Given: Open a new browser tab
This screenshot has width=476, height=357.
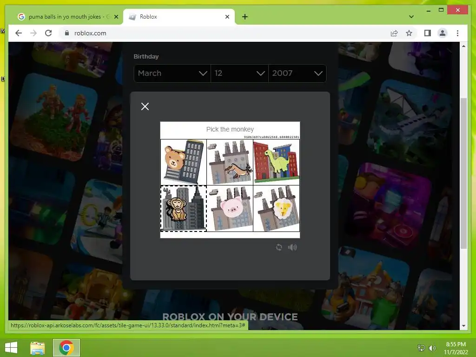Looking at the screenshot, I should point(245,17).
